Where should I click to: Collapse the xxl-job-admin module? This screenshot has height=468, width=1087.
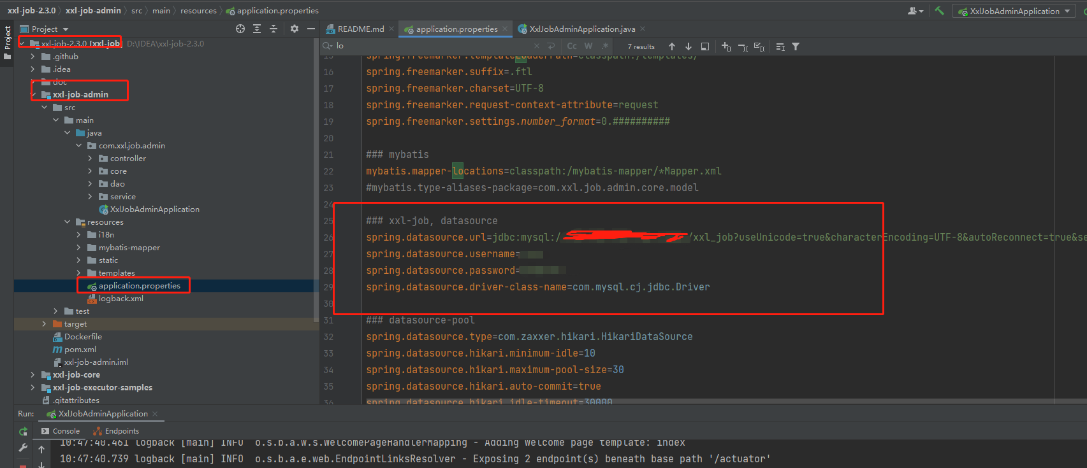[x=33, y=95]
